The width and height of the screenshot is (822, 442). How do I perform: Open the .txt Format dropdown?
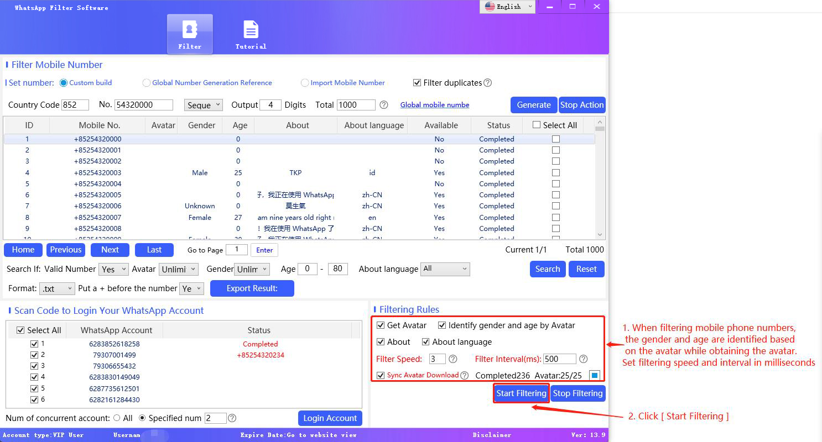[x=58, y=288]
